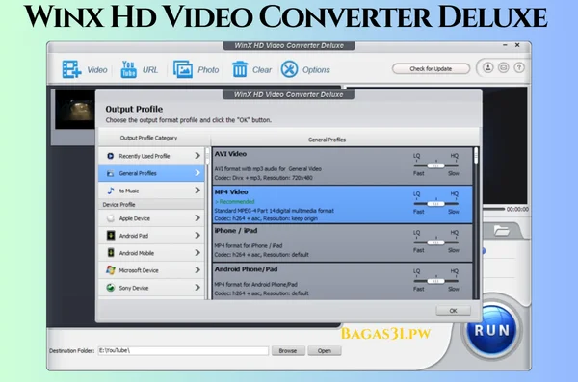Image resolution: width=578 pixels, height=382 pixels.
Task: Click the iPhone / iPad quality slider
Action: pos(435,242)
